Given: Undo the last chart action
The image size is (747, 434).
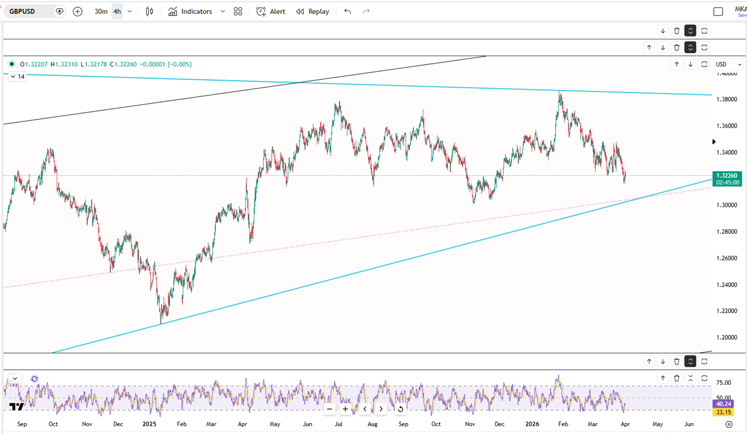Looking at the screenshot, I should coord(348,11).
